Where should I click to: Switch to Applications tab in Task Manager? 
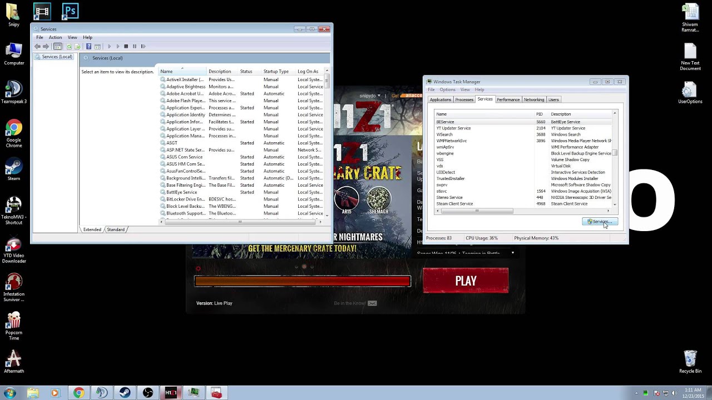tap(440, 99)
